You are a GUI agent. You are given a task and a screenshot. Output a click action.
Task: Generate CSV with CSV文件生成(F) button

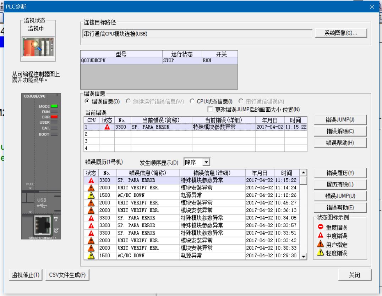67,275
